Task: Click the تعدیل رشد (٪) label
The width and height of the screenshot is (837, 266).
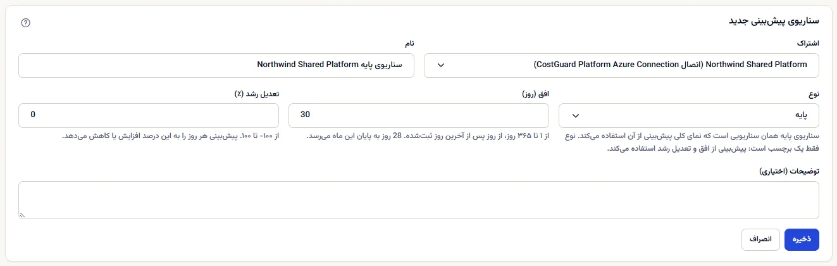Action: 256,93
